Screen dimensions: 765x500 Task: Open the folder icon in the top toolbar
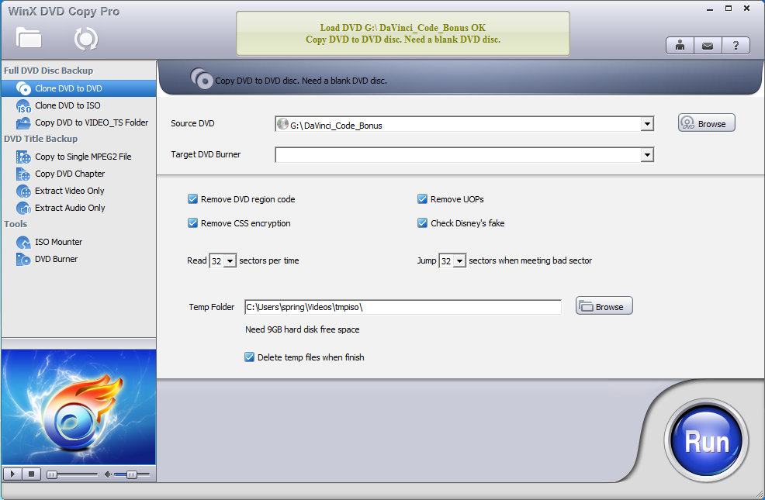pyautogui.click(x=28, y=38)
